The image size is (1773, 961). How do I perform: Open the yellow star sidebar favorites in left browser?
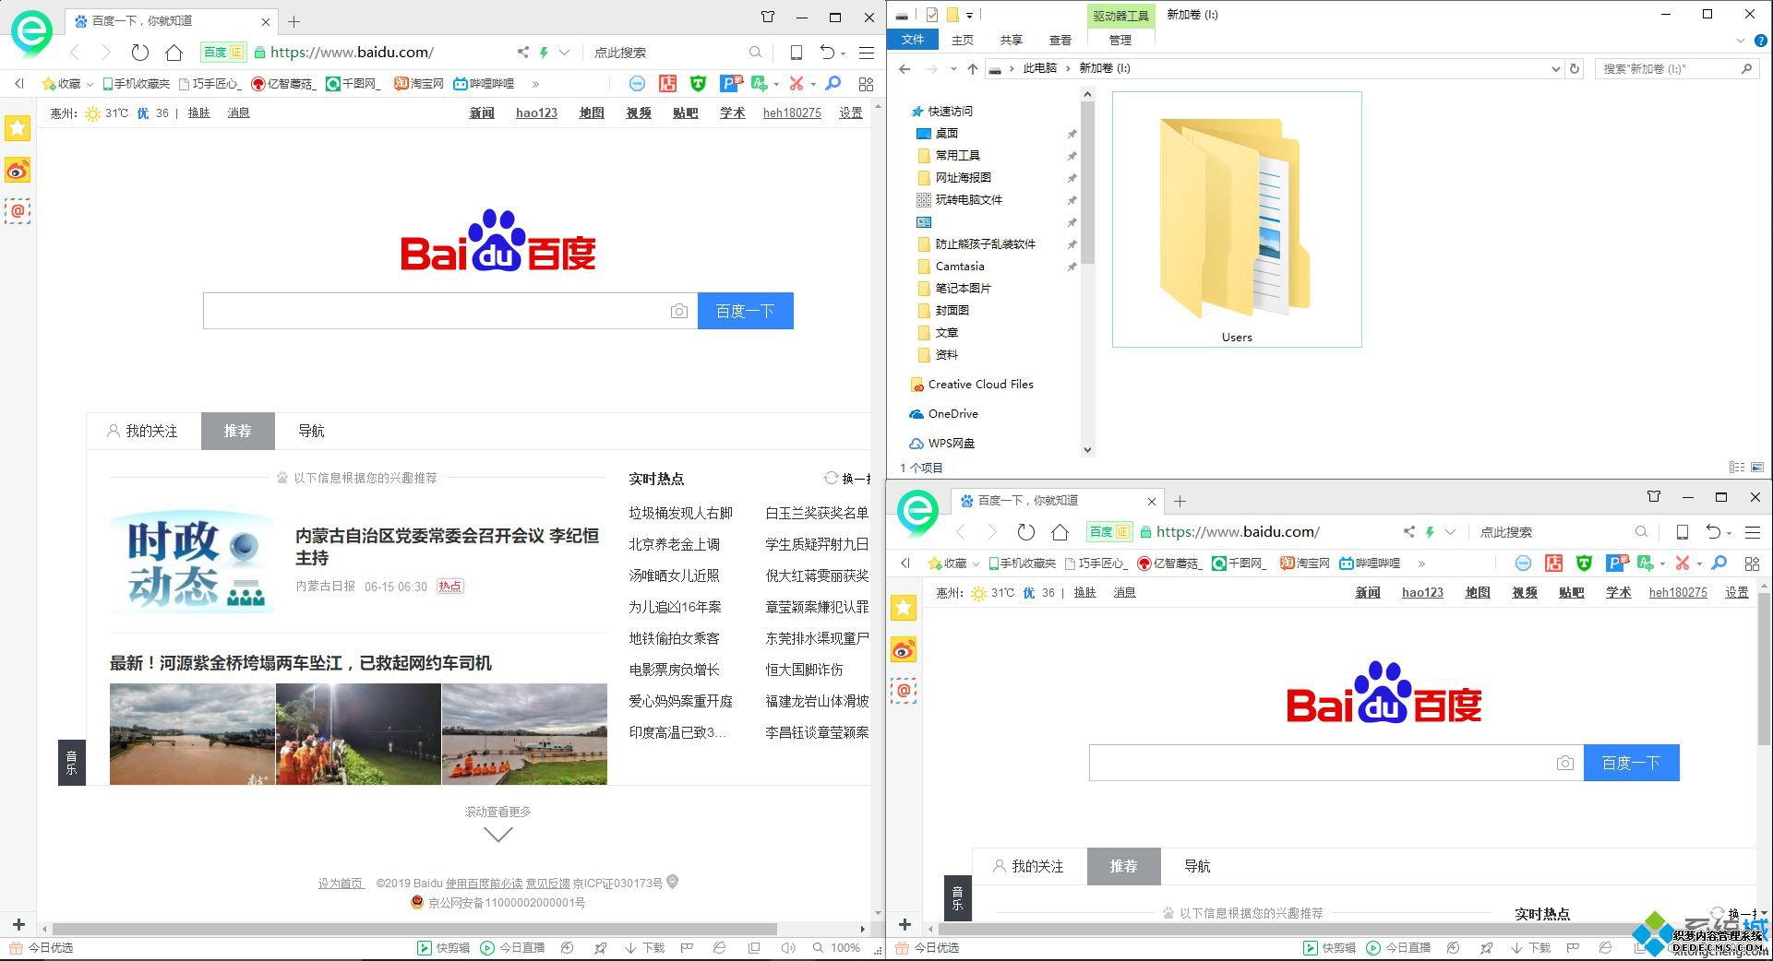coord(18,128)
